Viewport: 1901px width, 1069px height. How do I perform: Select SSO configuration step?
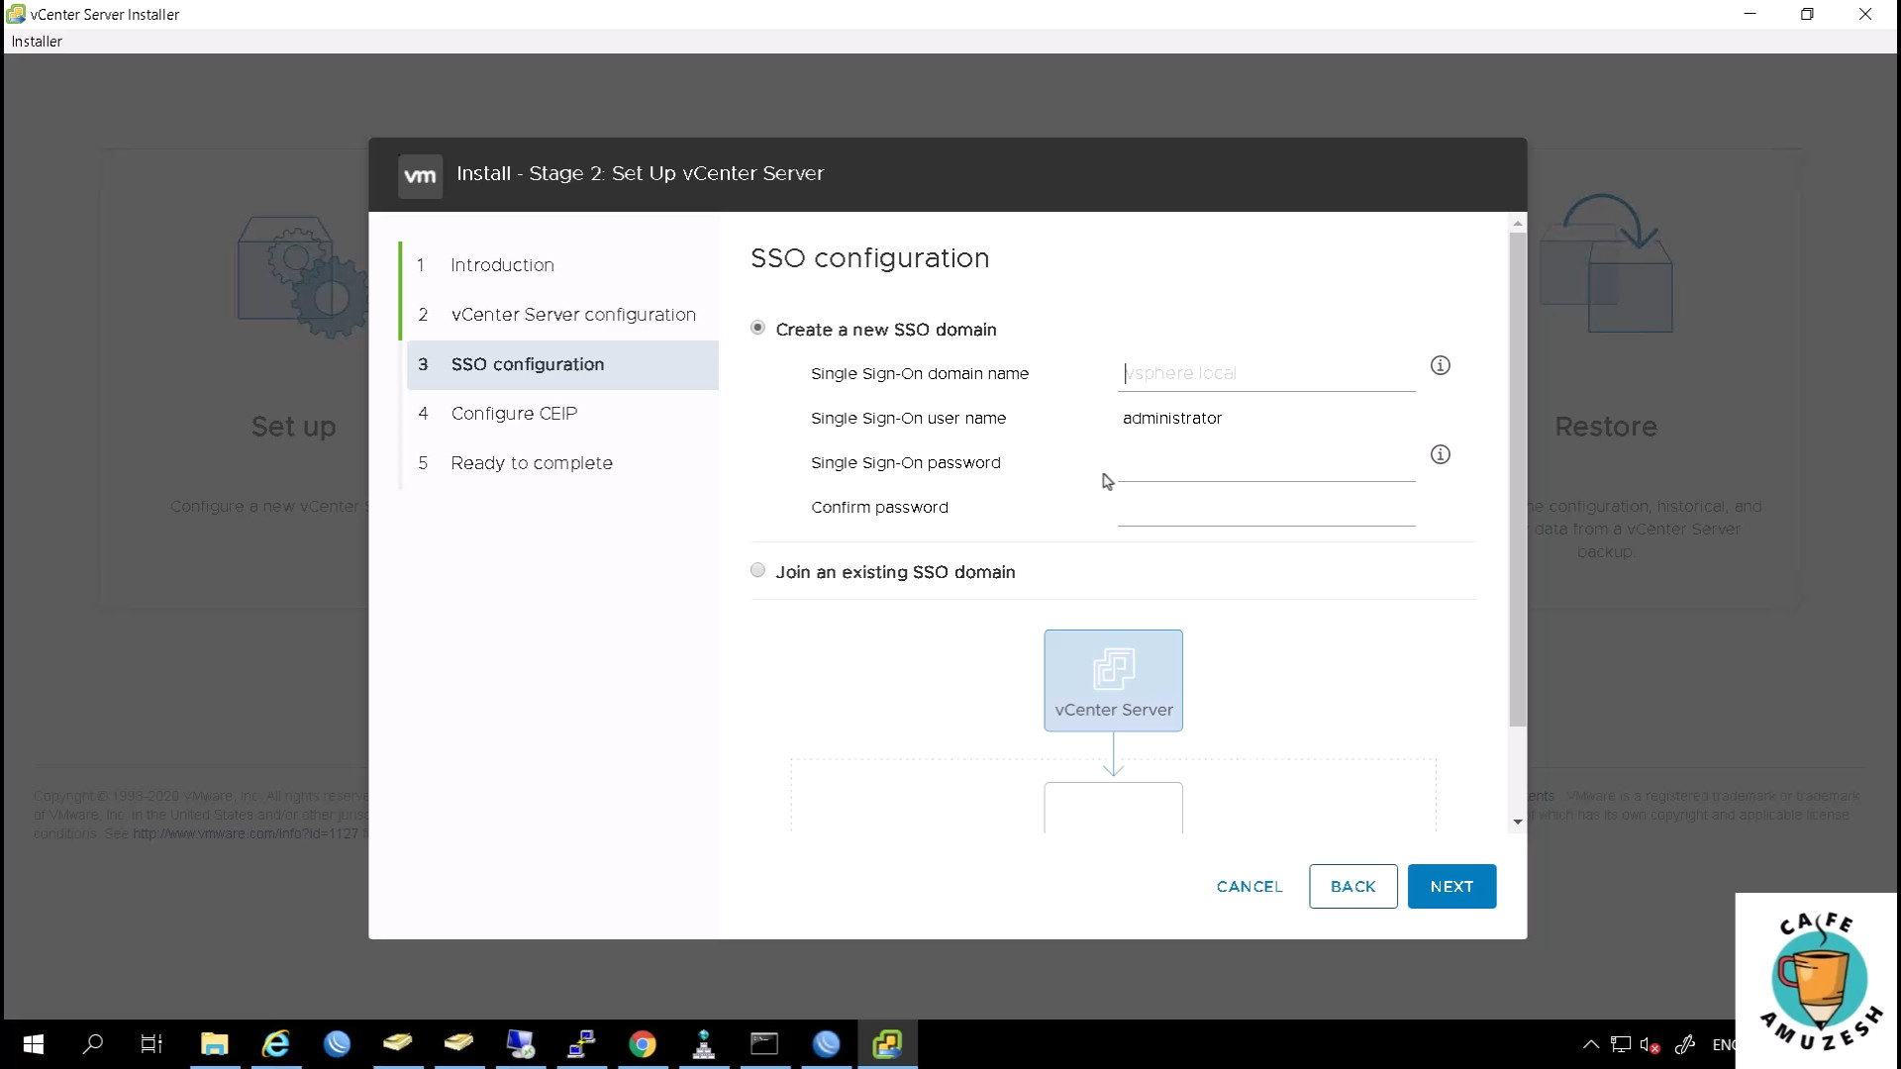pyautogui.click(x=561, y=364)
